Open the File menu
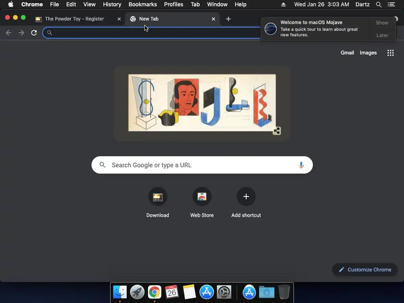Image resolution: width=404 pixels, height=303 pixels. [x=54, y=4]
